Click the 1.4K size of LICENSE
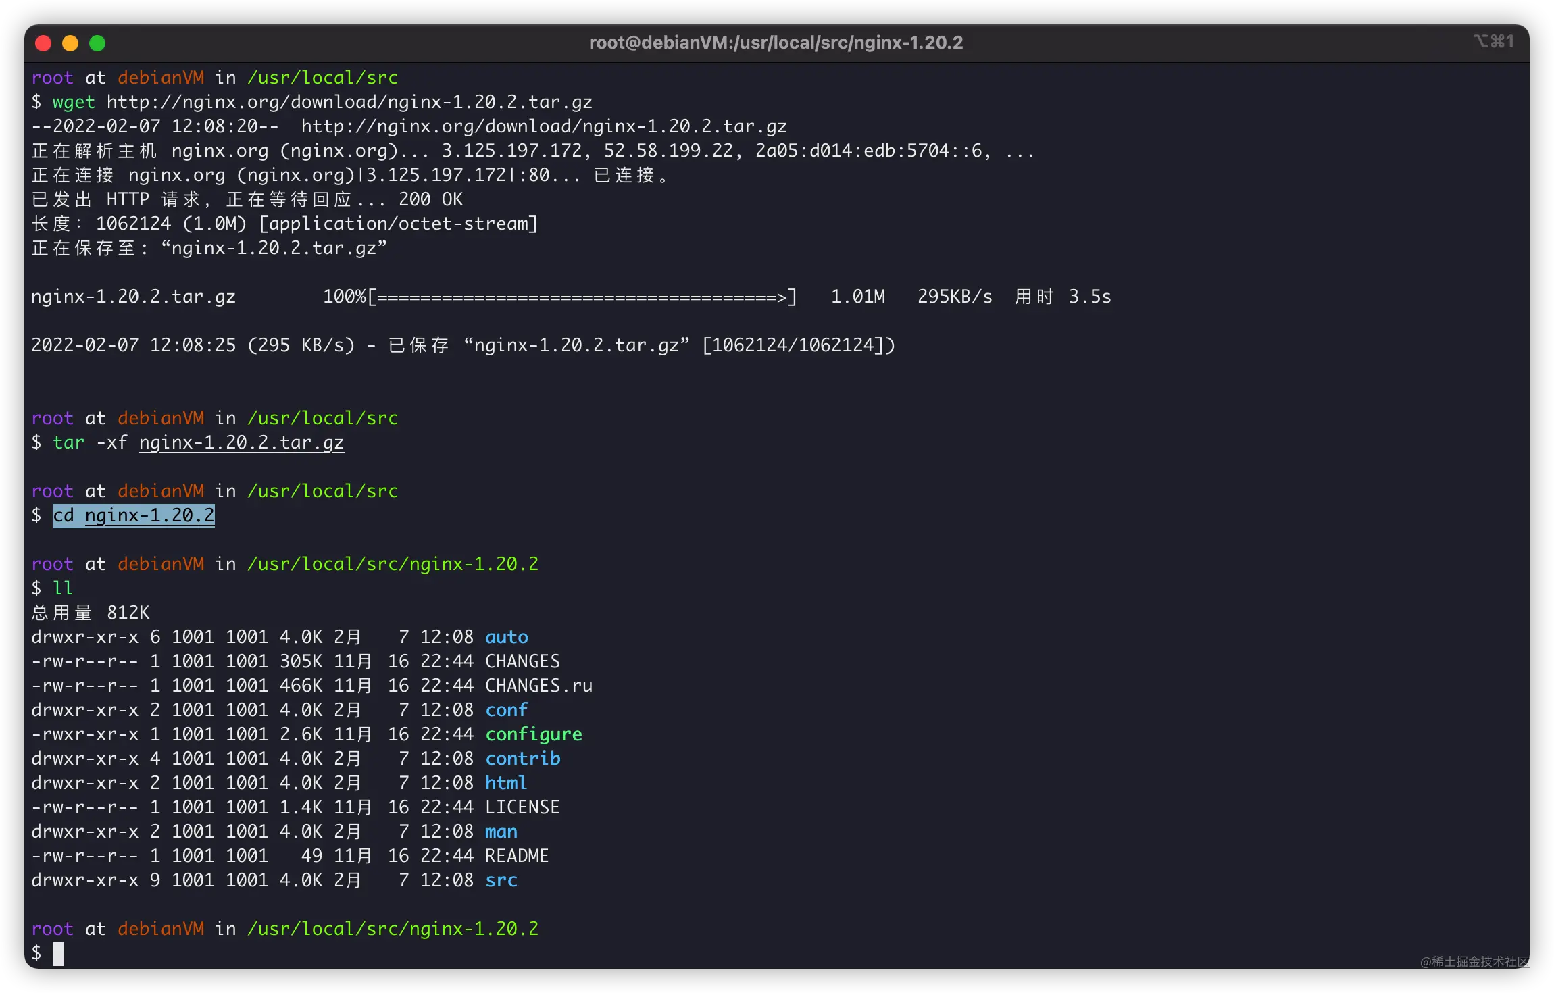 [301, 807]
